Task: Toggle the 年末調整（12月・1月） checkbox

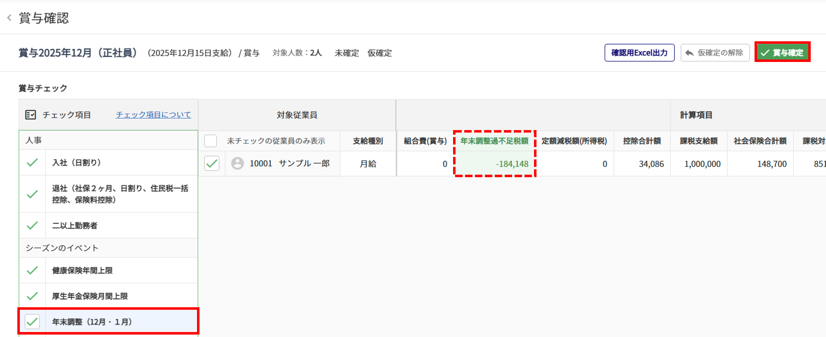Action: 32,322
